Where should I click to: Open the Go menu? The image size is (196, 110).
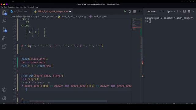pos(21,7)
